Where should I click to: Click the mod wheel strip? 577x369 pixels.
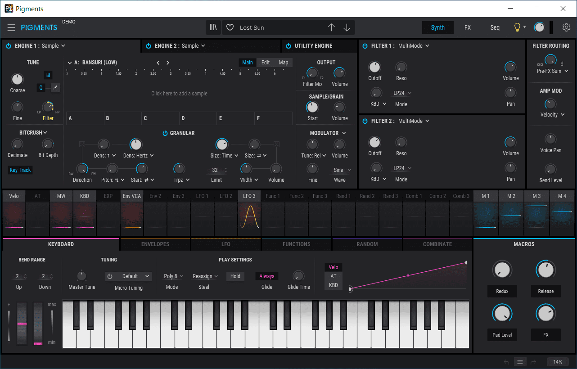(38, 324)
